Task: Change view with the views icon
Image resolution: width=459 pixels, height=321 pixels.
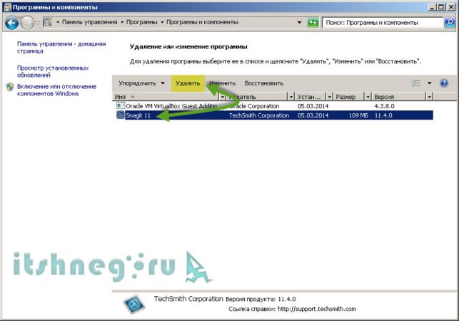Action: coord(416,83)
